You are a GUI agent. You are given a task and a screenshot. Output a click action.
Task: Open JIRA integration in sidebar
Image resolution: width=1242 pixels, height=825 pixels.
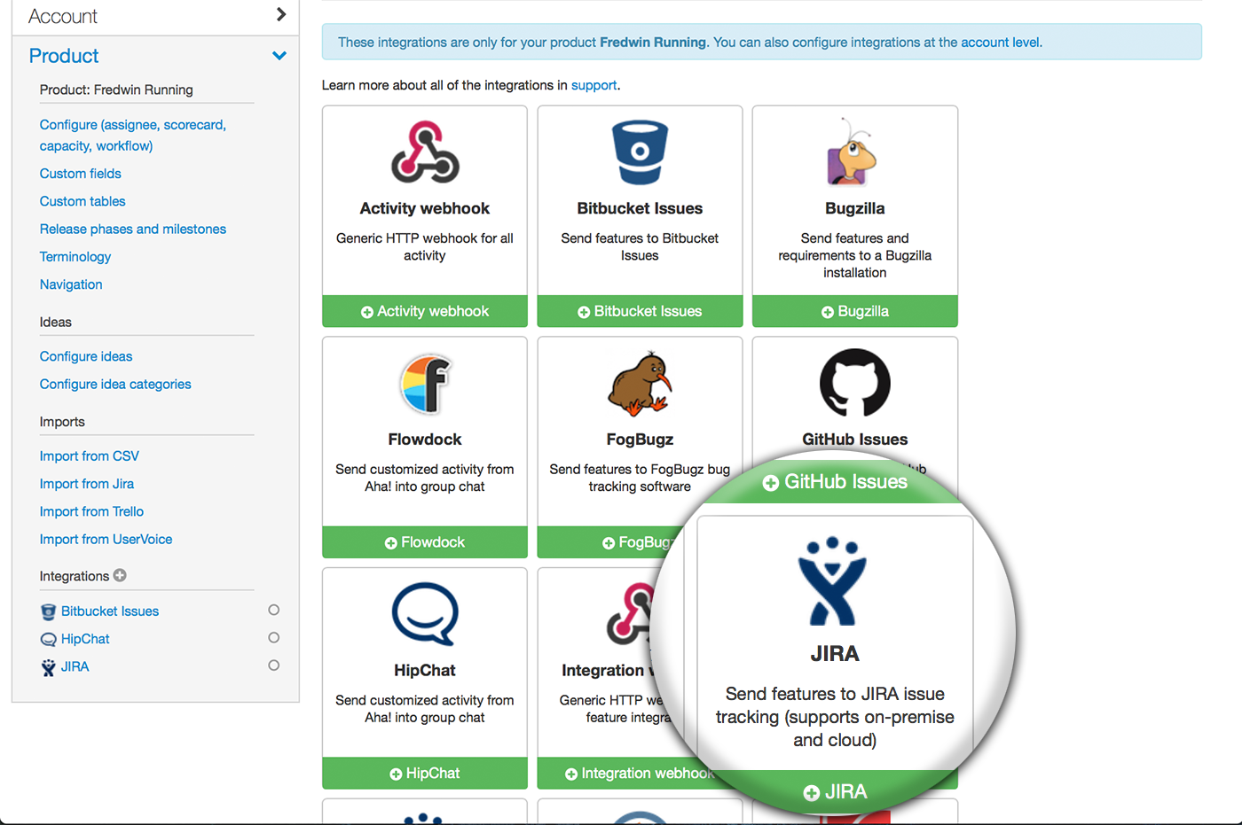(x=75, y=666)
